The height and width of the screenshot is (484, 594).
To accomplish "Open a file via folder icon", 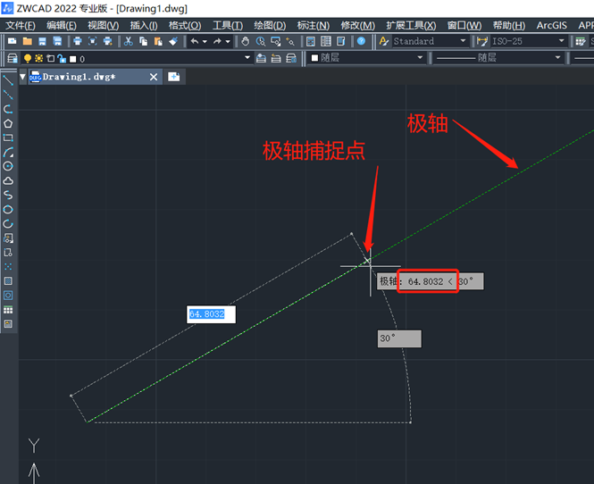I will (x=28, y=41).
